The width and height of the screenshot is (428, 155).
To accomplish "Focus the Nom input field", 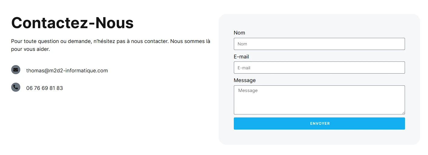I will tap(319, 44).
